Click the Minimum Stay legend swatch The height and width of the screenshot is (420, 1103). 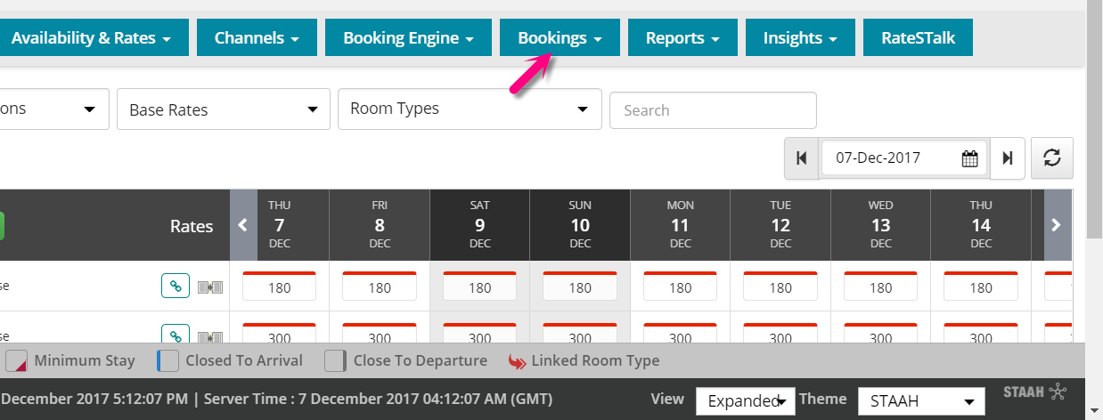[16, 361]
